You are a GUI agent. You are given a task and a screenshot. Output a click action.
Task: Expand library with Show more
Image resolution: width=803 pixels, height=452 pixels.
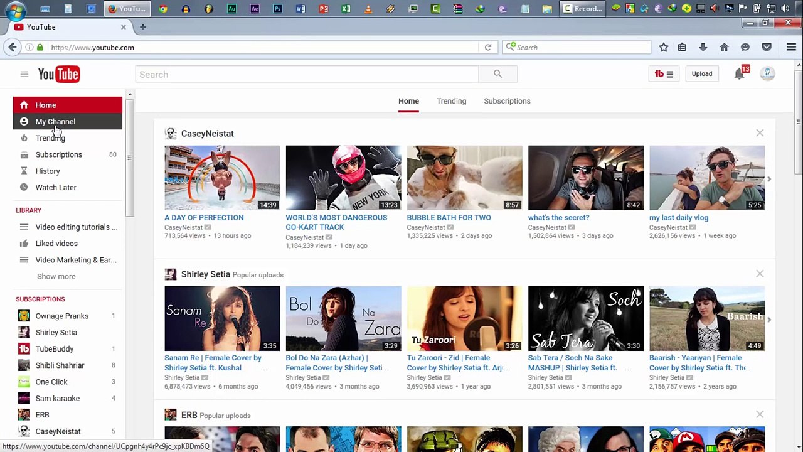pyautogui.click(x=56, y=276)
